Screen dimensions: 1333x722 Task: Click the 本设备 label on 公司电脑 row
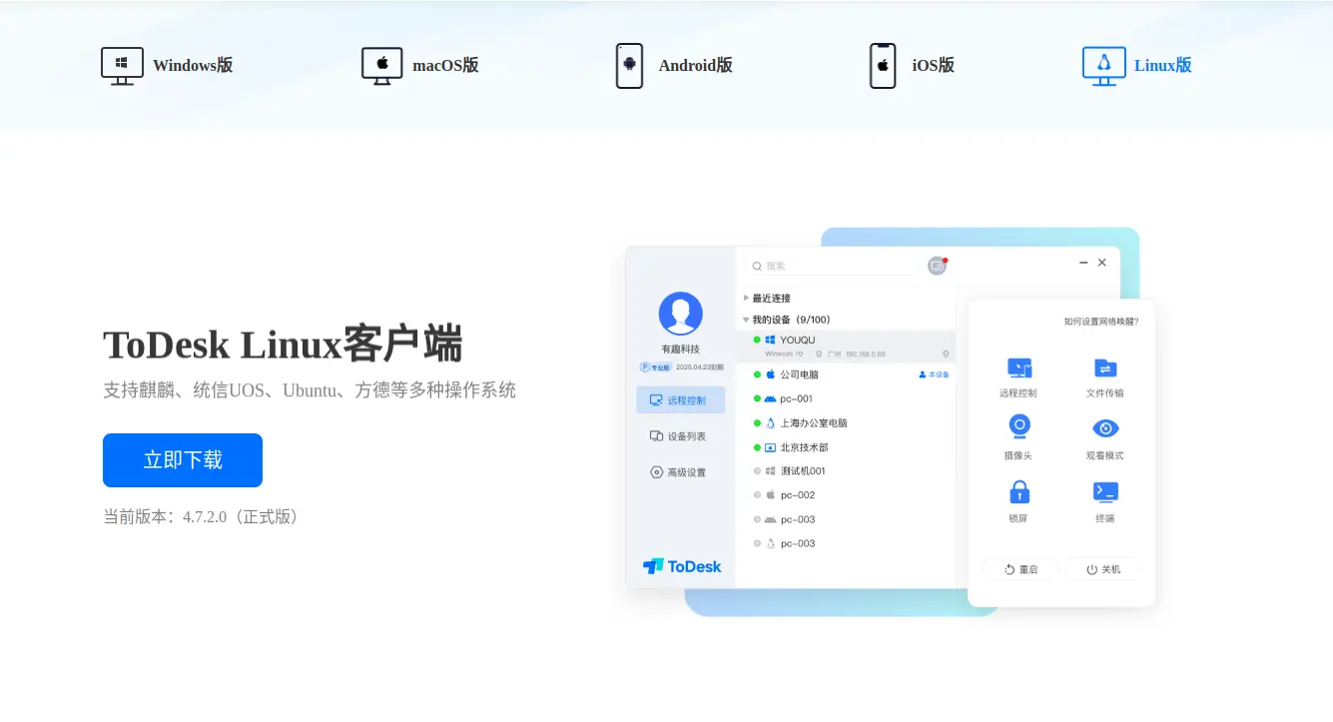pyautogui.click(x=935, y=374)
